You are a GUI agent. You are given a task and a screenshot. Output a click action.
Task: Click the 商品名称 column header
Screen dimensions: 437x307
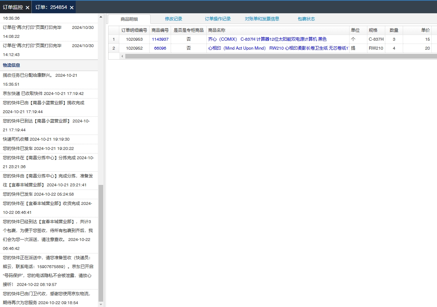(x=278, y=30)
